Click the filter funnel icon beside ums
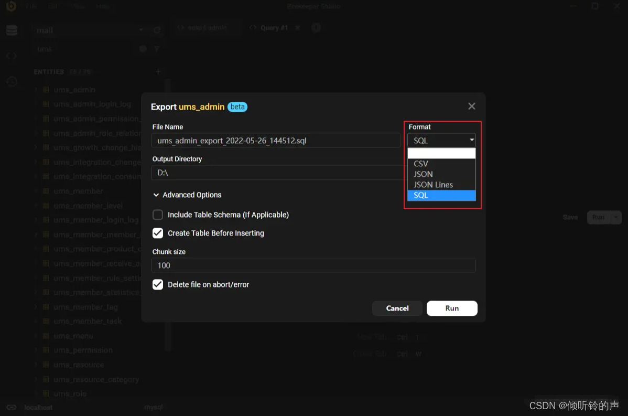The image size is (628, 416). (x=157, y=49)
